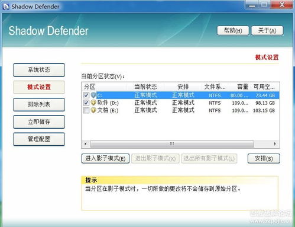
Task: Switch to the 排除列表 section
Action: click(x=39, y=104)
